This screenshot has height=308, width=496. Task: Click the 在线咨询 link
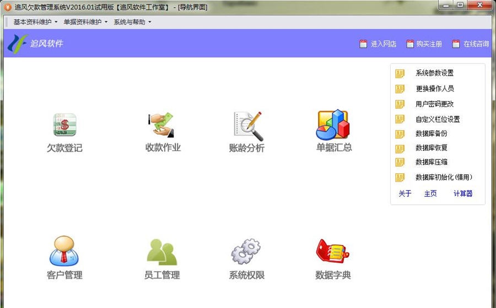pos(476,44)
